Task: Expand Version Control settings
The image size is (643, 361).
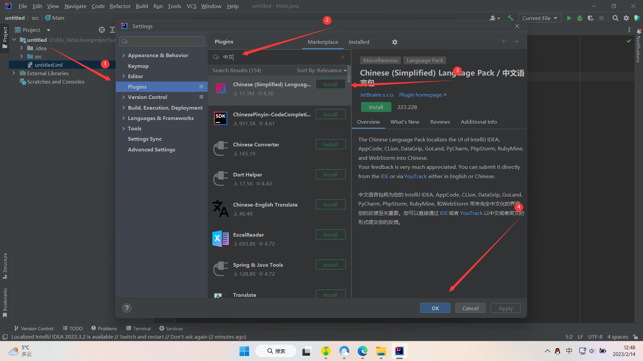Action: pyautogui.click(x=124, y=97)
